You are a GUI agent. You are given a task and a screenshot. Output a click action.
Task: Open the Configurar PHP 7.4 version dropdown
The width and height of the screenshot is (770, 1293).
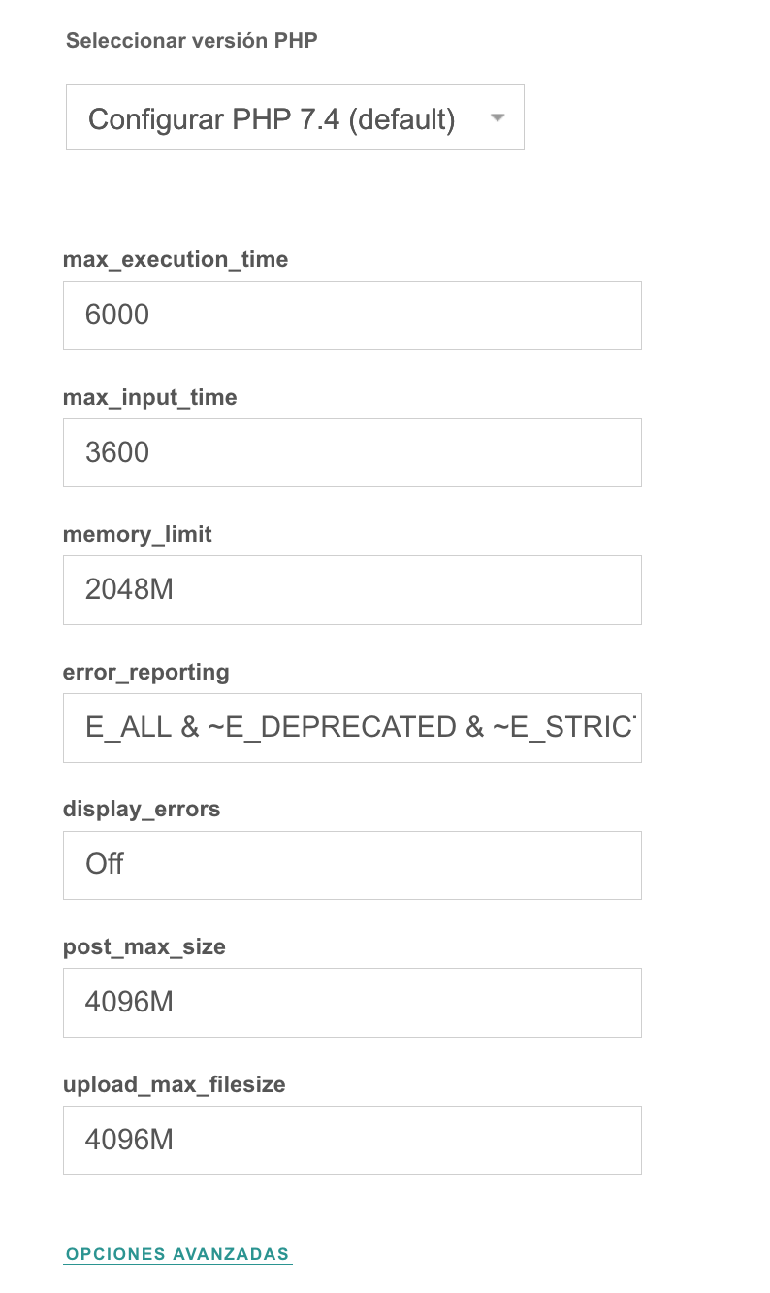[295, 117]
